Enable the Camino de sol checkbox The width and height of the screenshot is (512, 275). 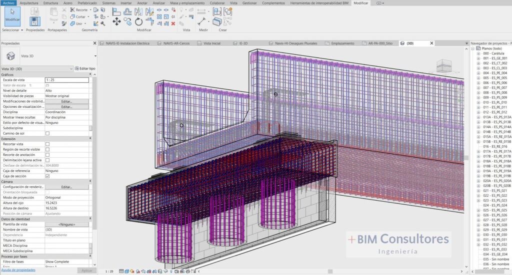point(47,134)
